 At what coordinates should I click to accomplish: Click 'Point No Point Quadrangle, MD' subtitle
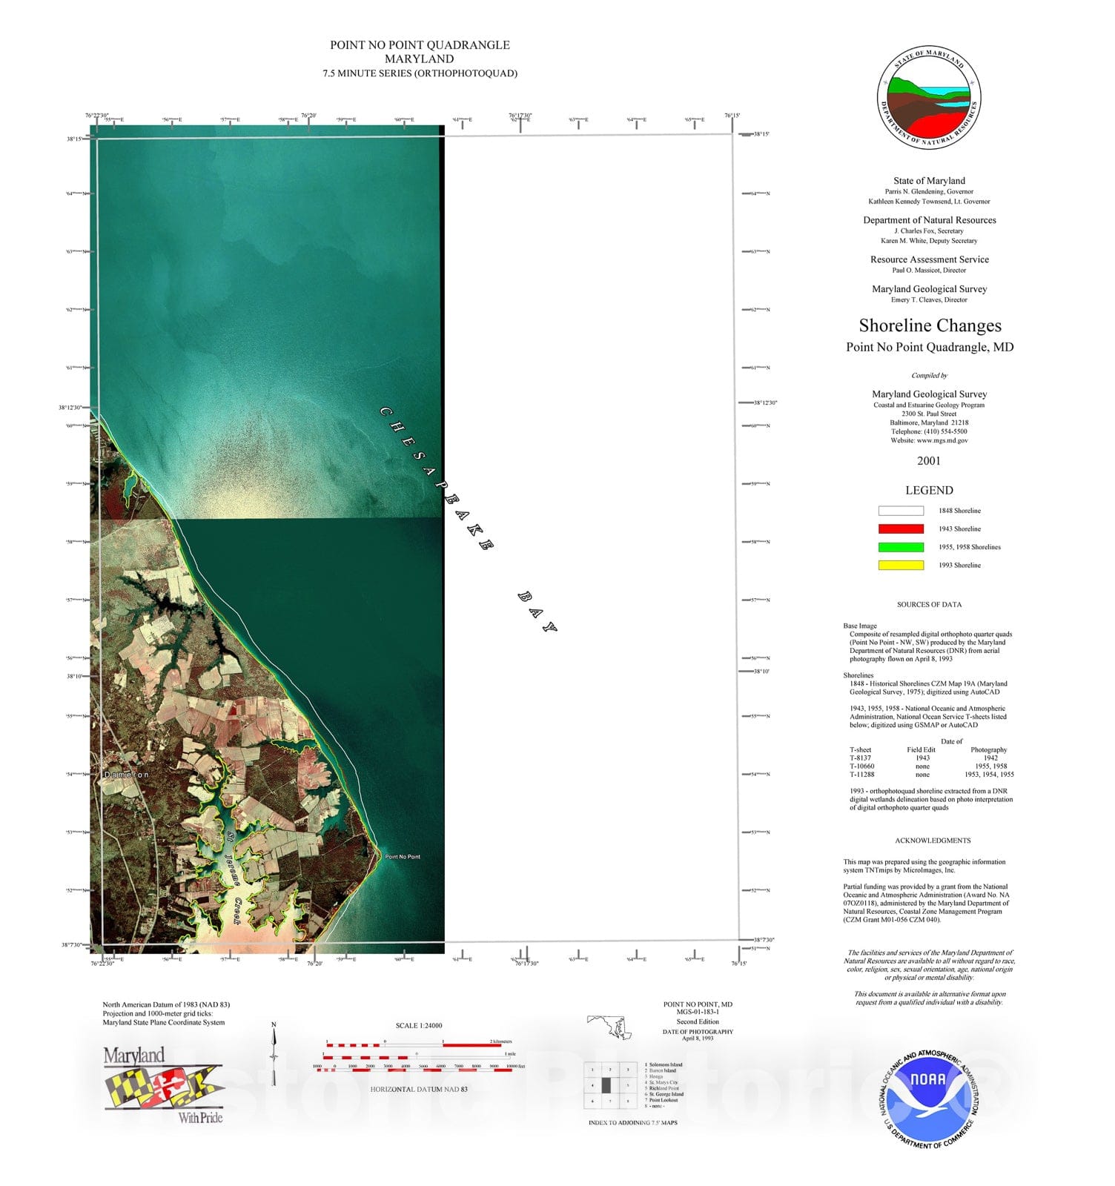coord(930,347)
